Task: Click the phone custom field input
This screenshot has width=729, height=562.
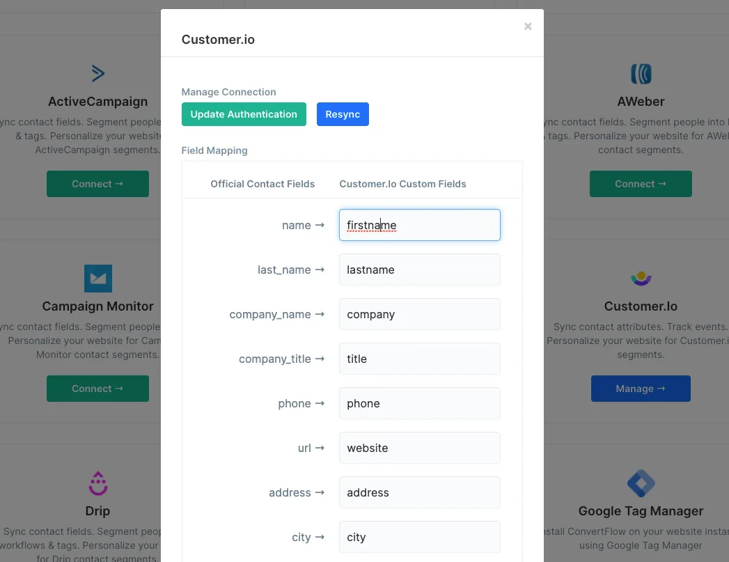Action: tap(419, 403)
